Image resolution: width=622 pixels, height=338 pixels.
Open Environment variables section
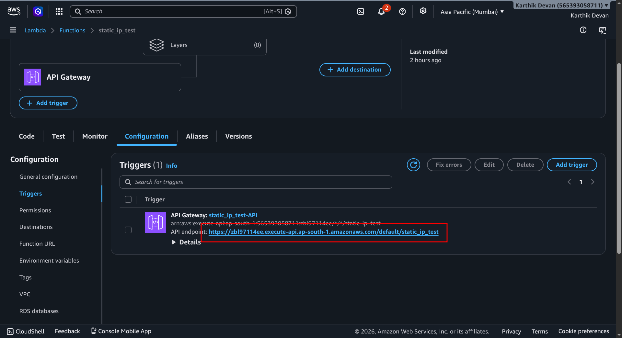click(x=49, y=261)
